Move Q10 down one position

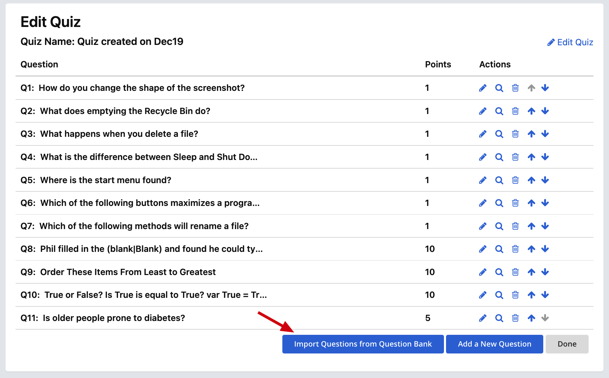[x=545, y=295]
